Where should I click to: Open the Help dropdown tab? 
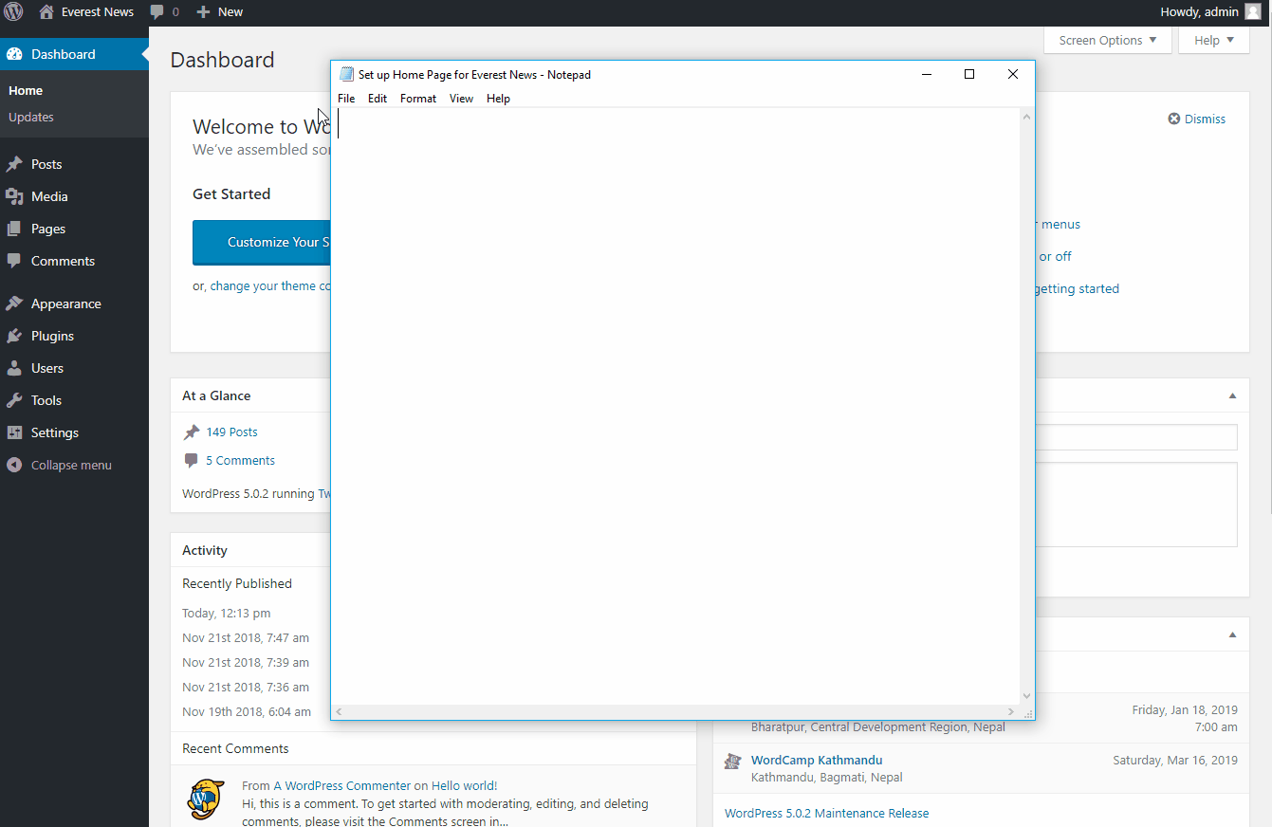coord(1214,40)
